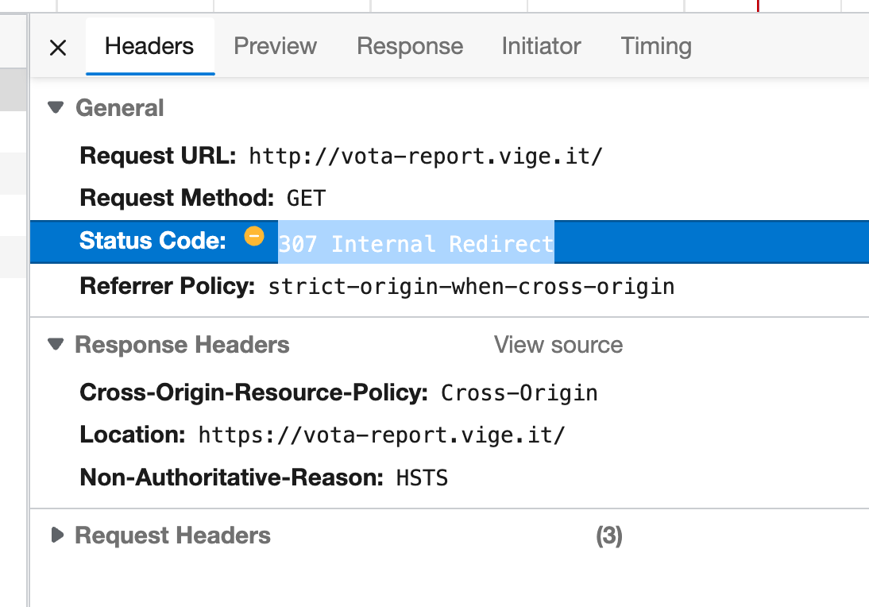Viewport: 869px width, 607px height.
Task: Open the Timing tab
Action: [655, 46]
